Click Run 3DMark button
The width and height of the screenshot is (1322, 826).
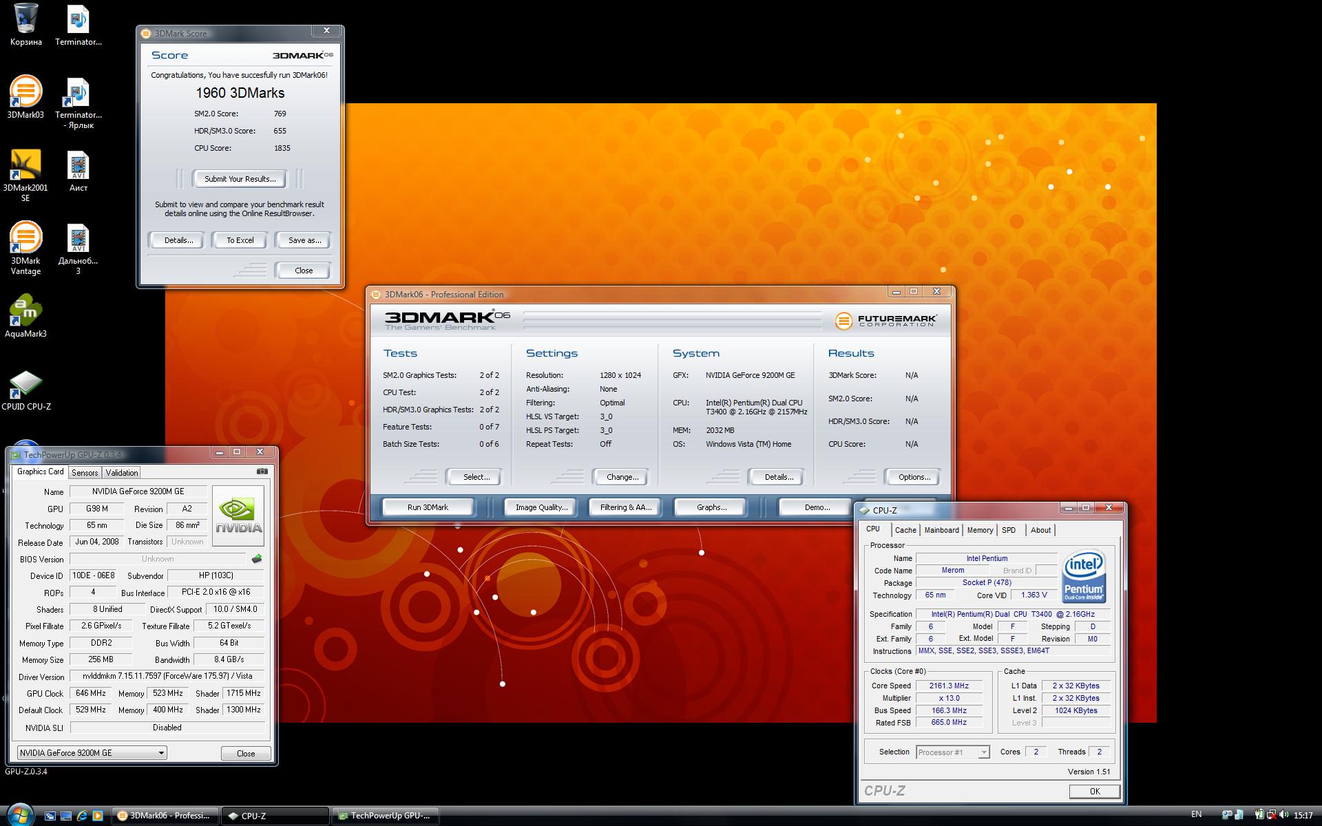click(x=428, y=507)
